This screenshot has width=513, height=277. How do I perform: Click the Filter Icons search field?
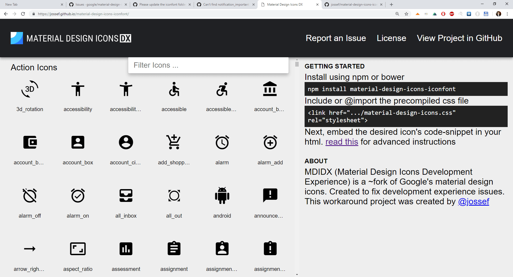coord(208,65)
